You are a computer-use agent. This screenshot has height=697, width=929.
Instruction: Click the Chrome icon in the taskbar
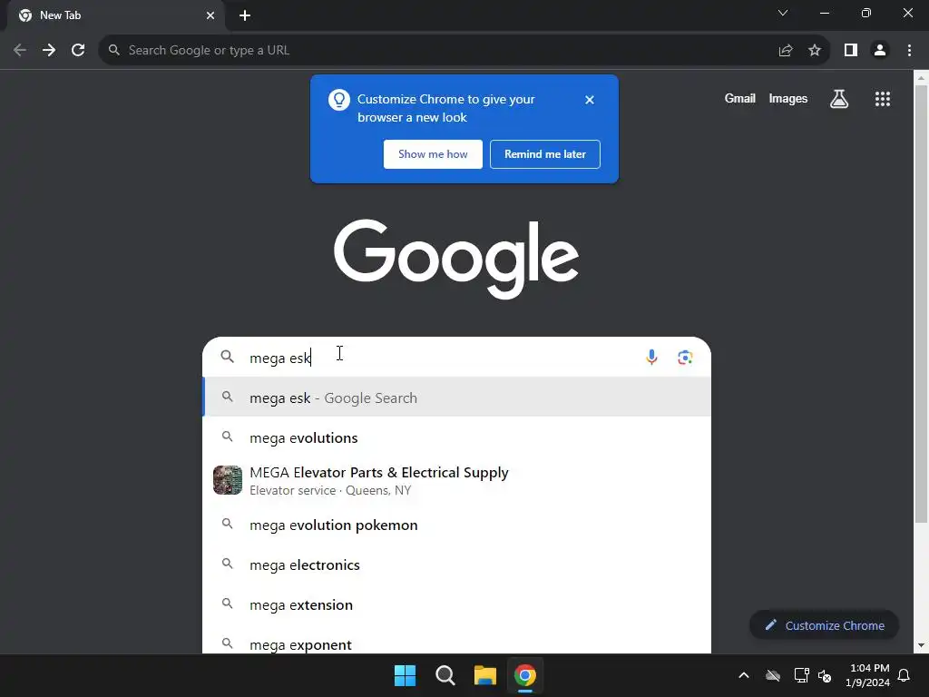pyautogui.click(x=525, y=675)
